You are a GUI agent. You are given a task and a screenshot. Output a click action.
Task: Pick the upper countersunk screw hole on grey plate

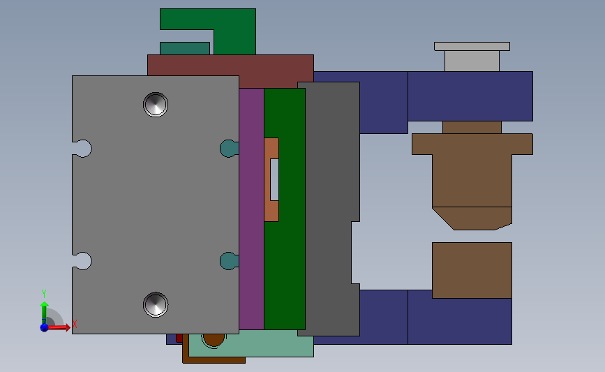[x=156, y=105]
